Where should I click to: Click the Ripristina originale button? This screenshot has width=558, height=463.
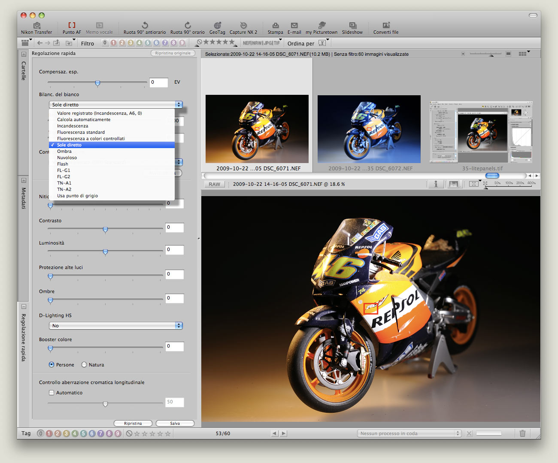coord(173,53)
